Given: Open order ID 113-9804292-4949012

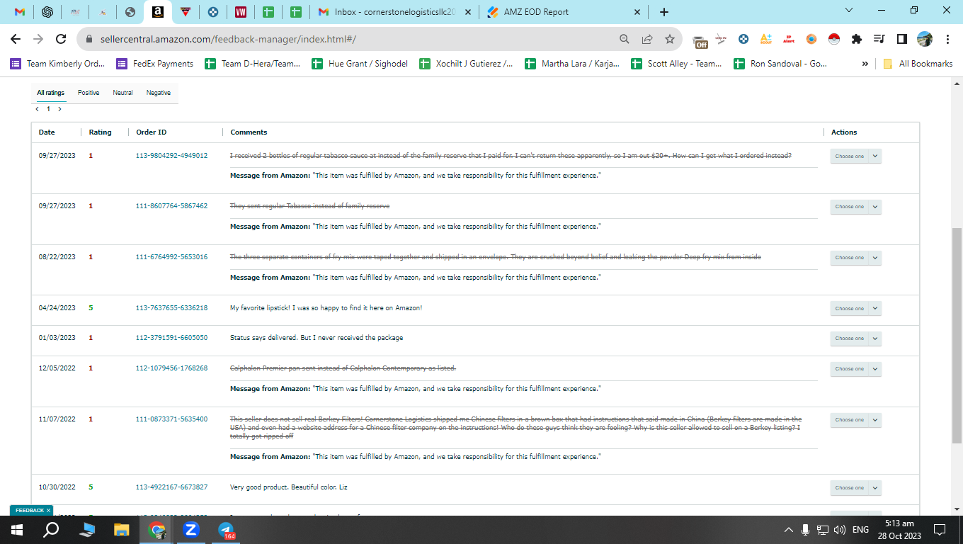Looking at the screenshot, I should tap(172, 156).
